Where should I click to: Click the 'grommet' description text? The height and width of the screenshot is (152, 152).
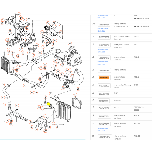tap(118, 100)
